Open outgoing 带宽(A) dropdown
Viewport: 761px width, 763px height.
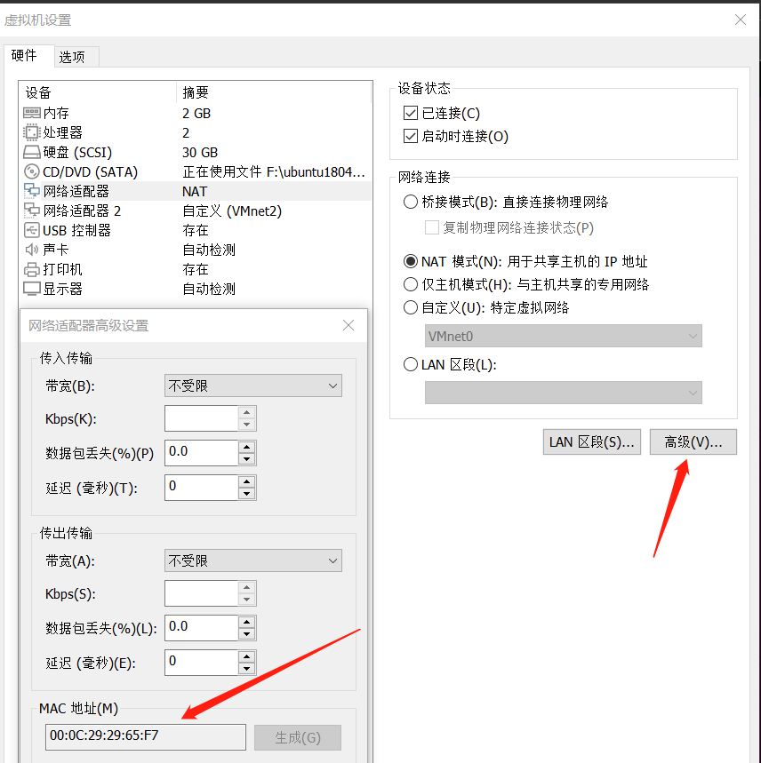(253, 560)
